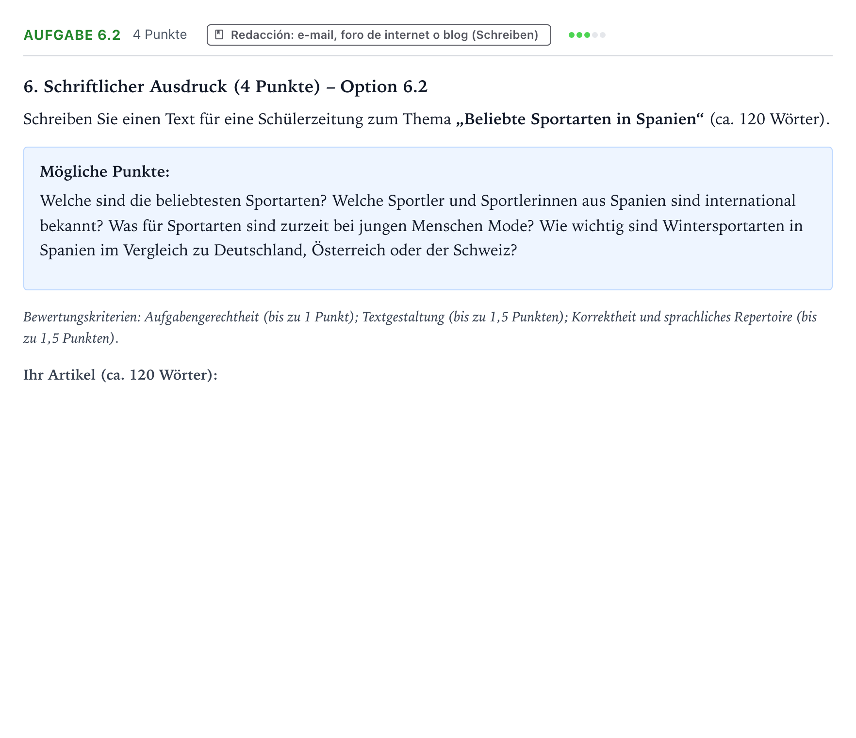
Task: Click the '6. Schriftlicher Ausdruck' heading
Action: [226, 86]
